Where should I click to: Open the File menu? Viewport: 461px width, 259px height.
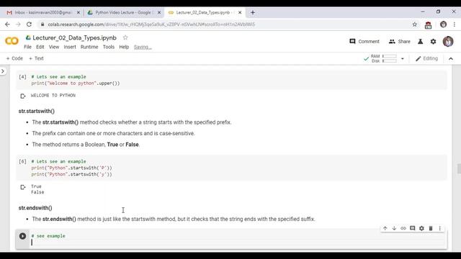[x=27, y=47]
